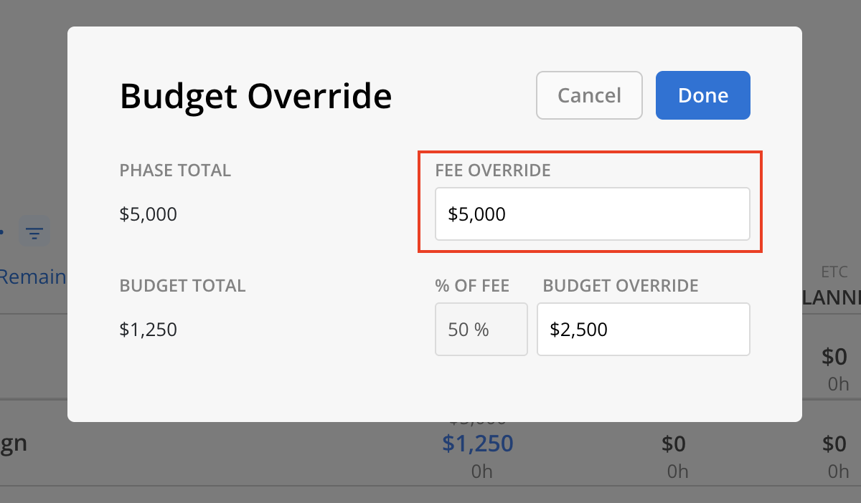
Task: Open the partially visible Remain link
Action: click(x=33, y=277)
